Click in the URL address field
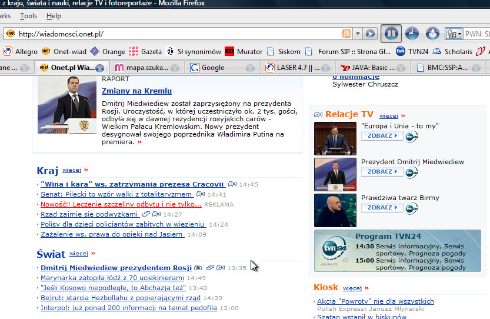This screenshot has width=490, height=319. coord(176,34)
